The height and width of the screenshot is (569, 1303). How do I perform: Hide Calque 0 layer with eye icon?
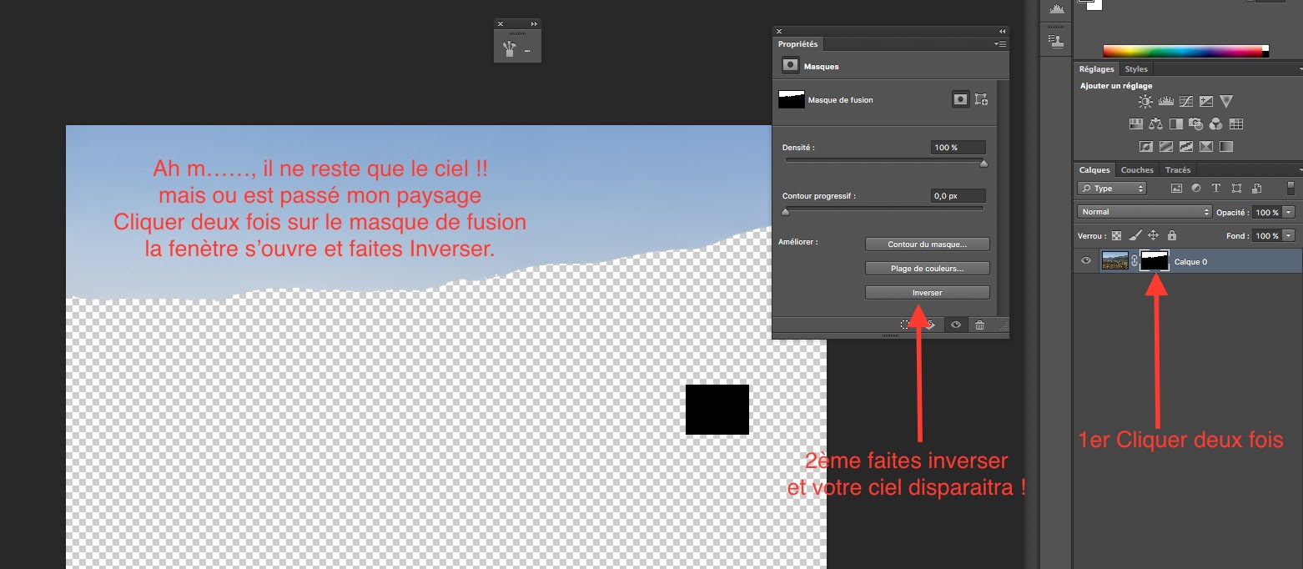tap(1086, 261)
